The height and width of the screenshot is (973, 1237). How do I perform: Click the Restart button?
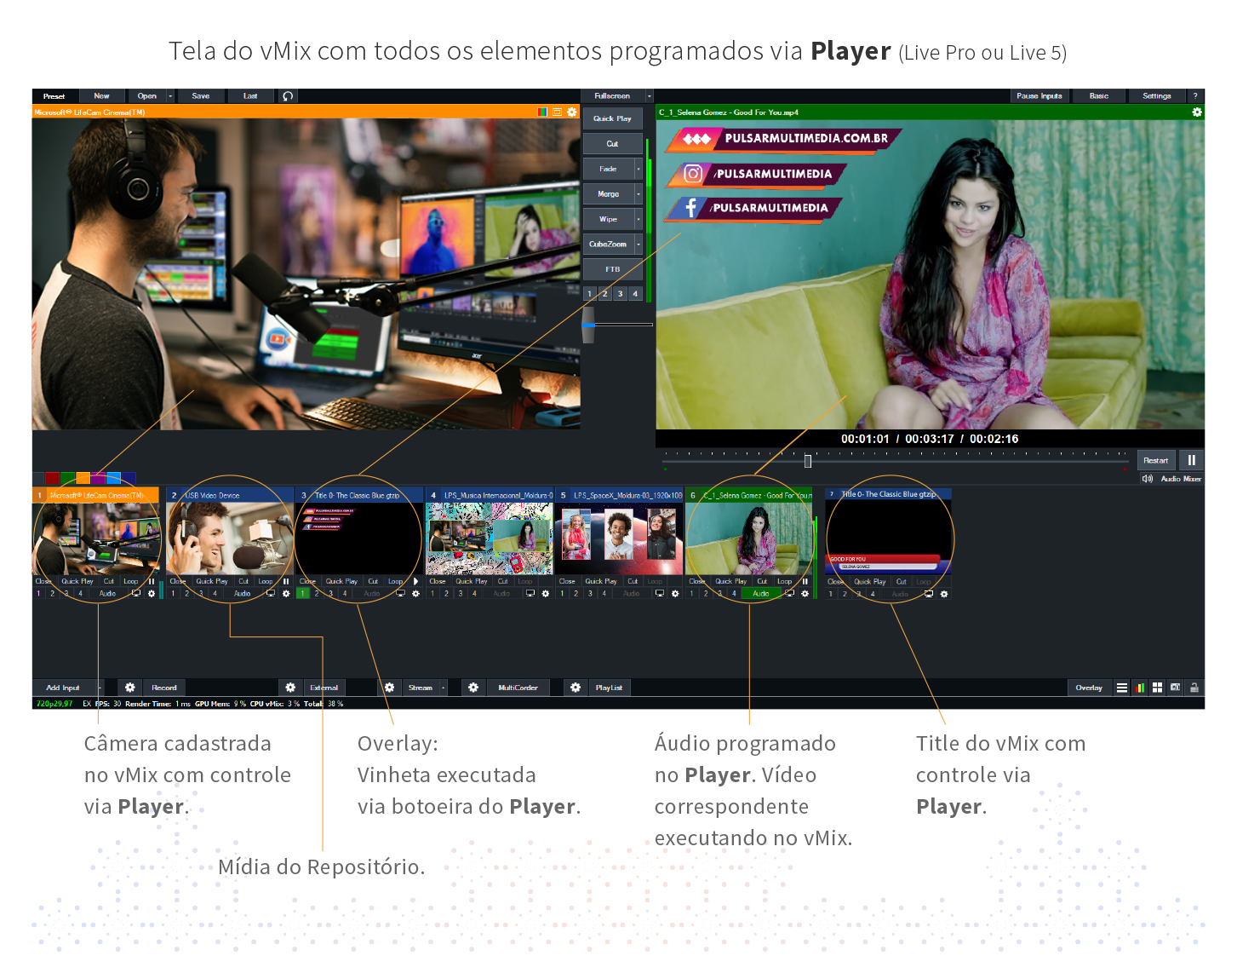click(x=1156, y=460)
